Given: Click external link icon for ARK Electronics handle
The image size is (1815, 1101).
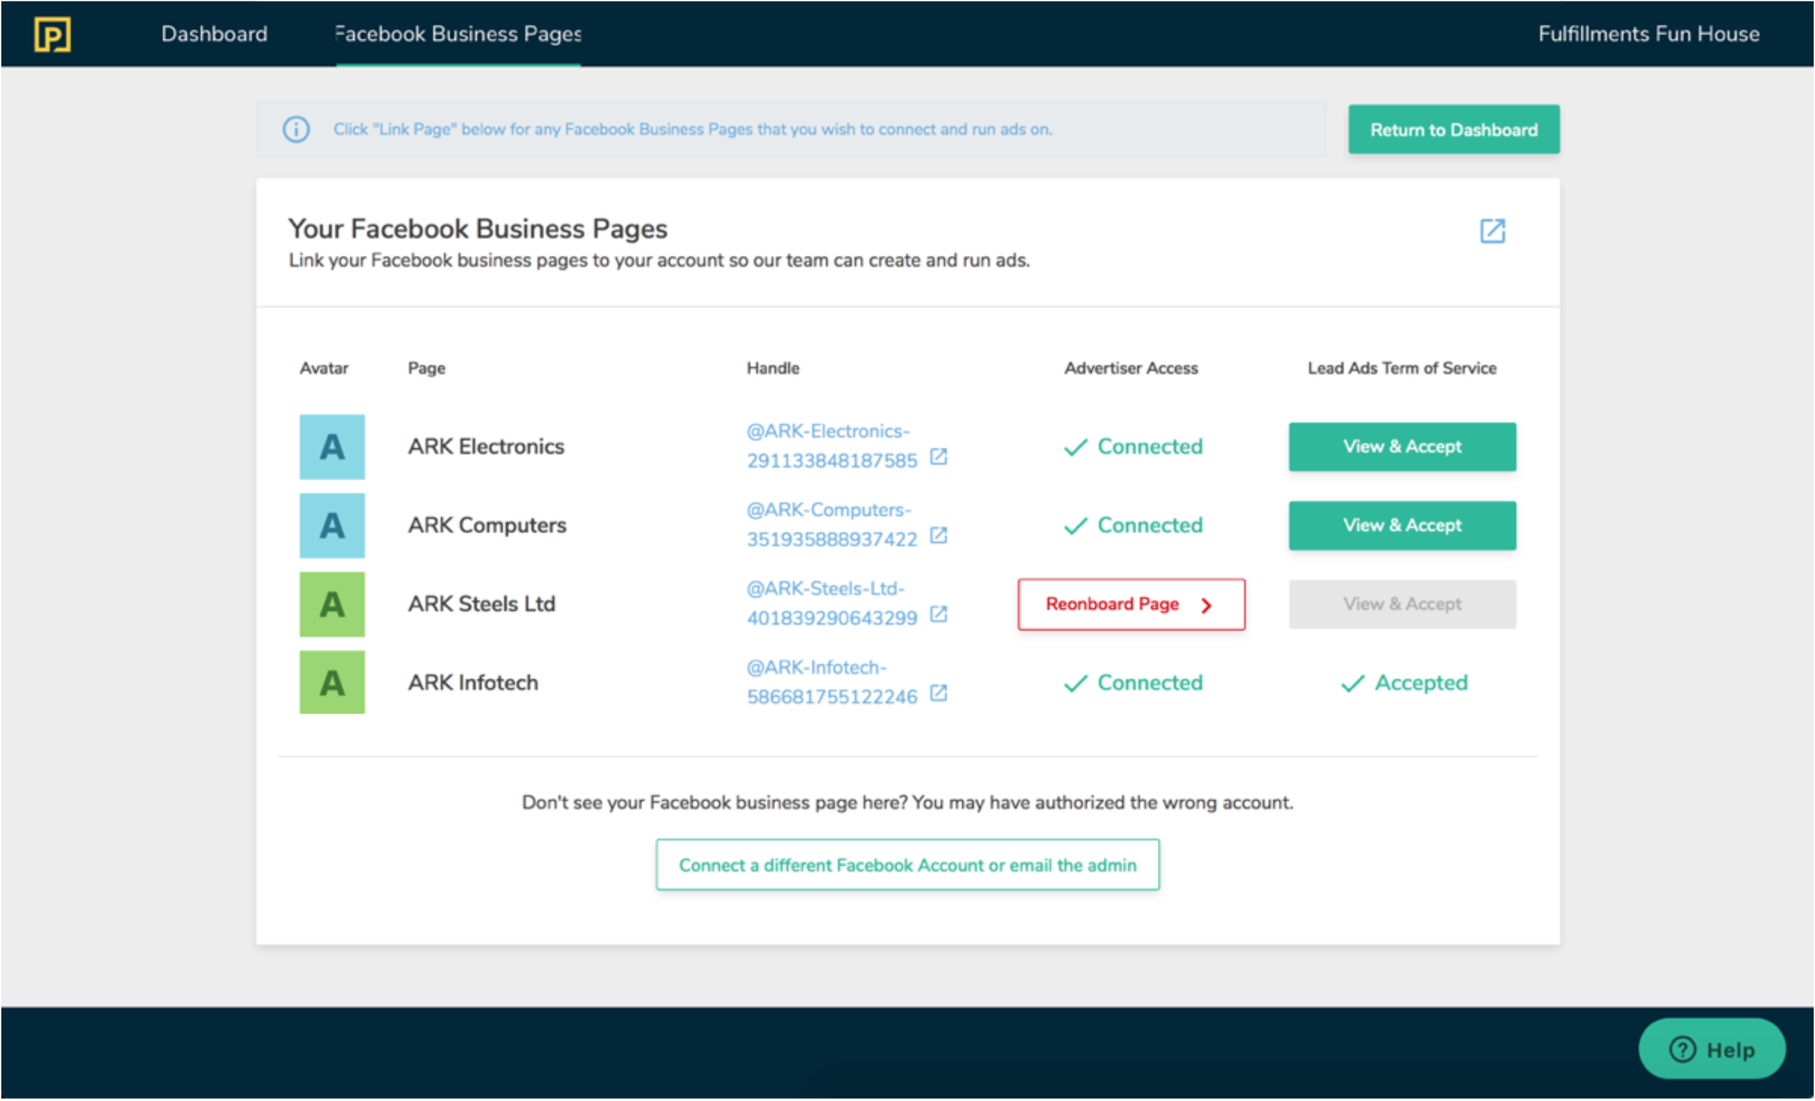Looking at the screenshot, I should [x=938, y=458].
